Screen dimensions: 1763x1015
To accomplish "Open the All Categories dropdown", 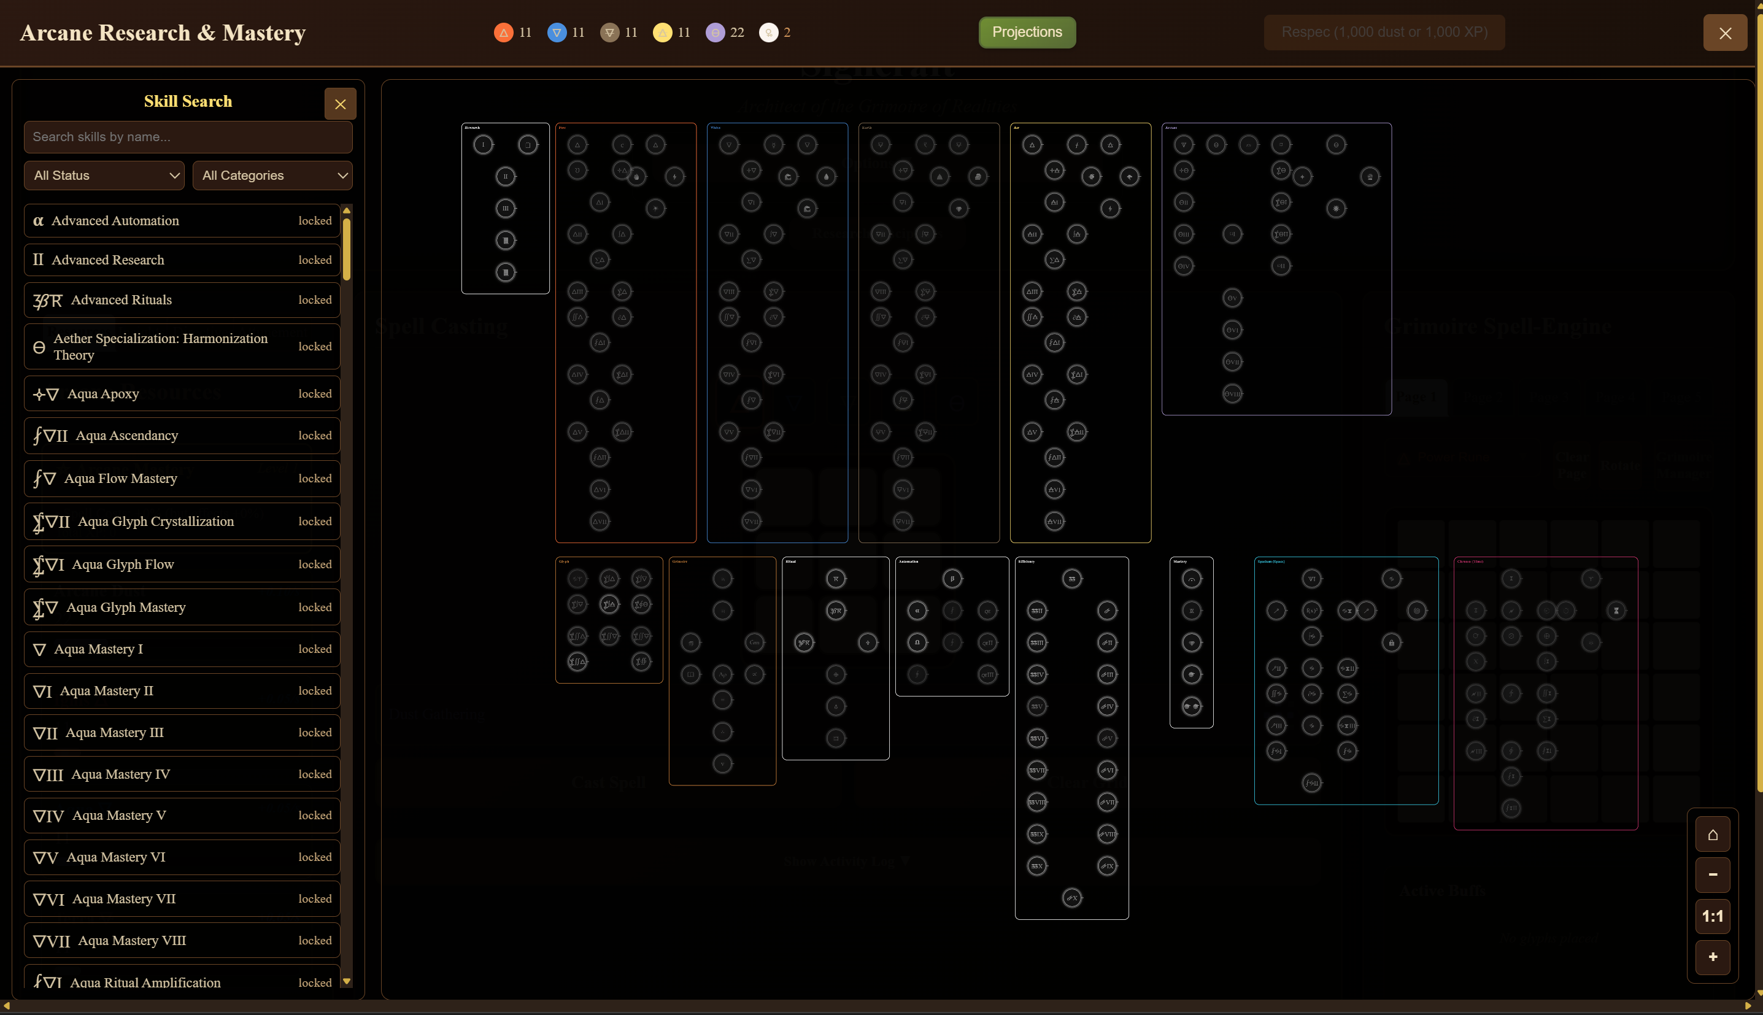I will pos(272,176).
